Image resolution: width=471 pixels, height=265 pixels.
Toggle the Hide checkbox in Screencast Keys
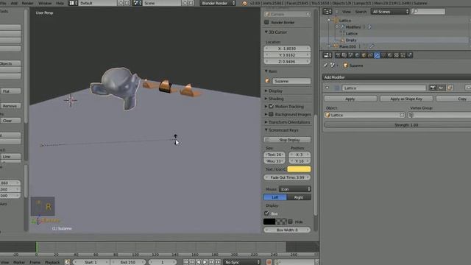point(290,222)
